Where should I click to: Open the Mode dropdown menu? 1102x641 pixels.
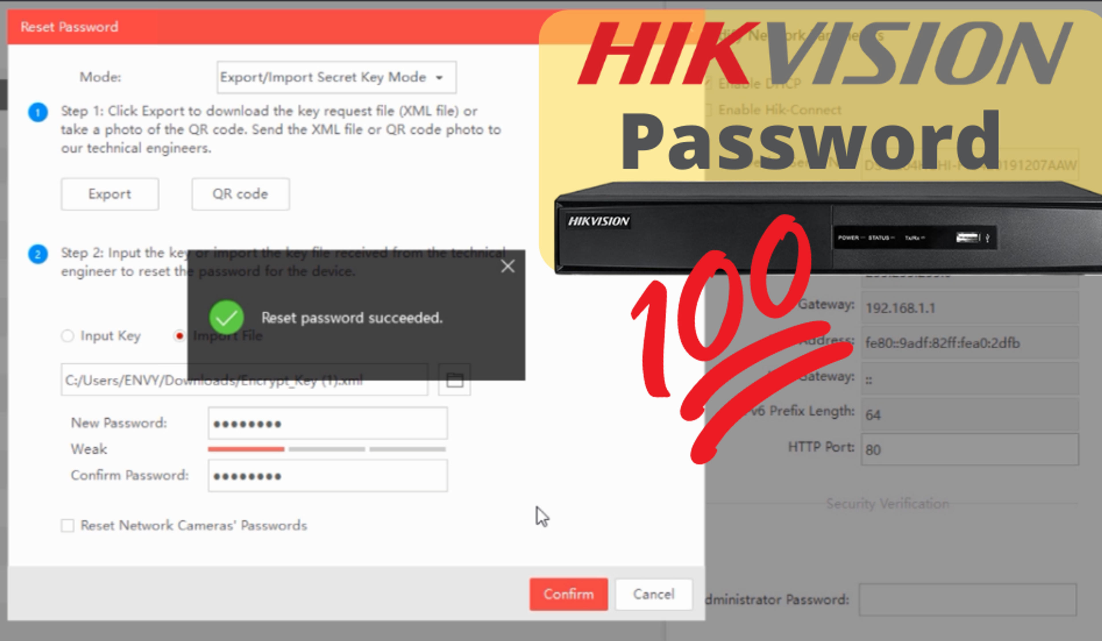pyautogui.click(x=336, y=77)
